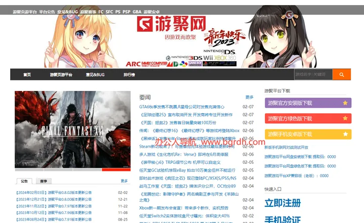Switch to the 赛事 tab
Screen dimensions: 364x223
[x=43, y=181]
